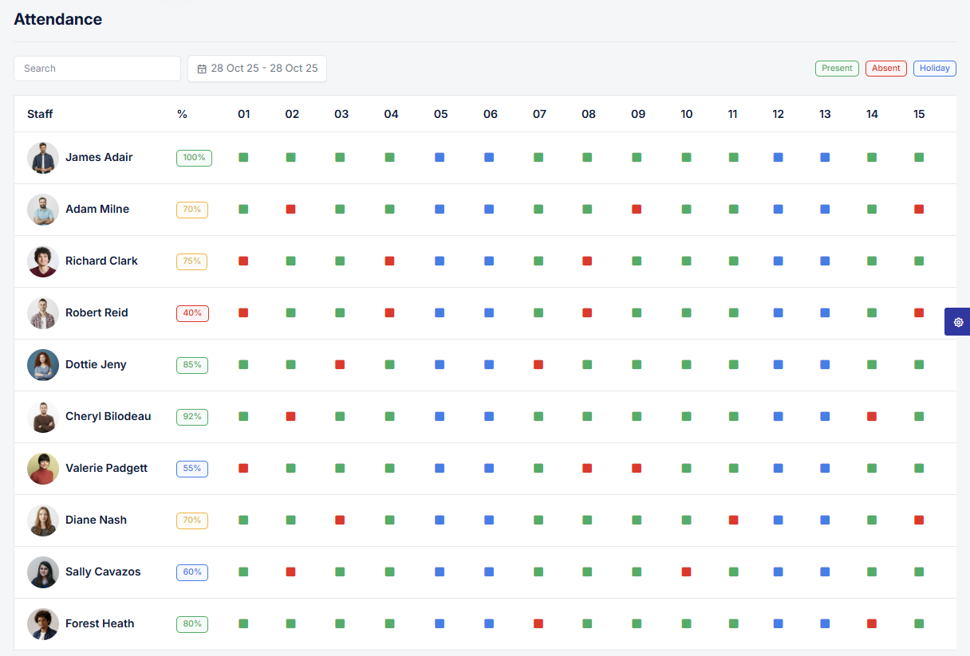
Task: Click Forest Heath's avatar image
Action: coord(43,624)
